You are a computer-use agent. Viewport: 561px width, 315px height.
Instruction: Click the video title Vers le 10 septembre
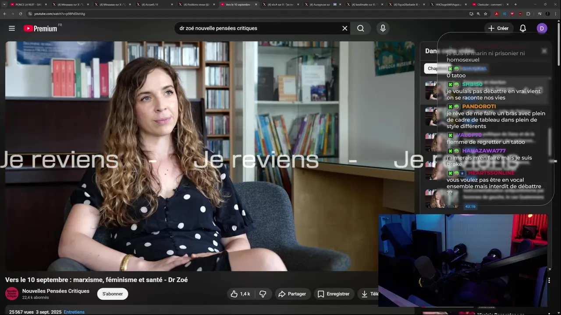click(x=96, y=280)
